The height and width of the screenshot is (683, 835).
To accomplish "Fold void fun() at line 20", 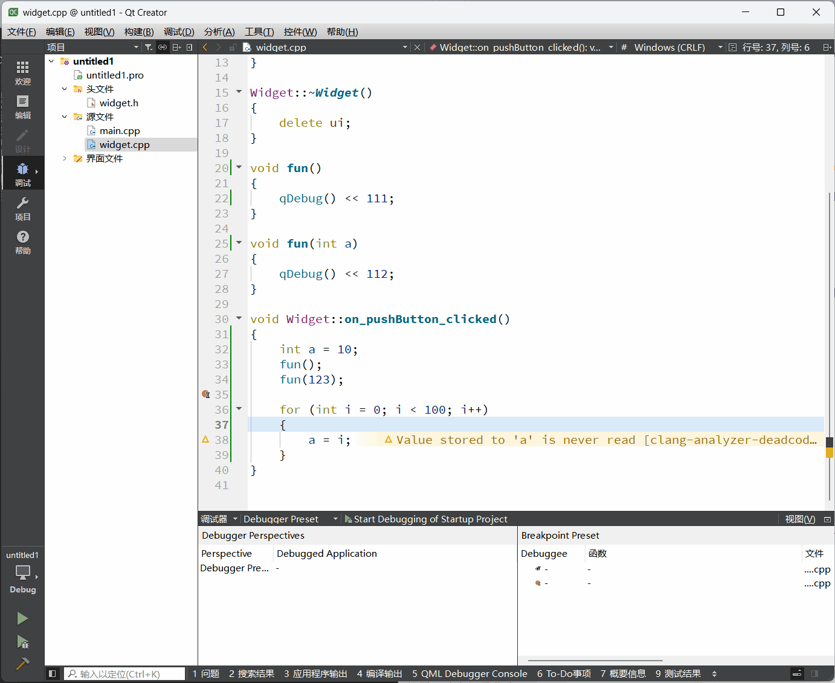I will click(239, 167).
